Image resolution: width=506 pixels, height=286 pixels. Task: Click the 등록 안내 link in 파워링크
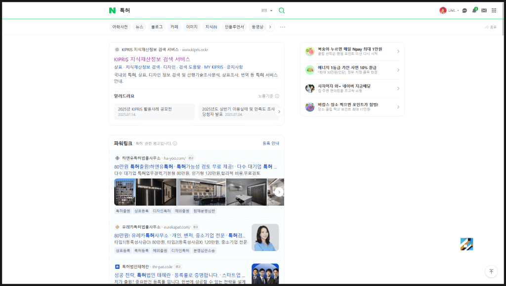point(271,143)
